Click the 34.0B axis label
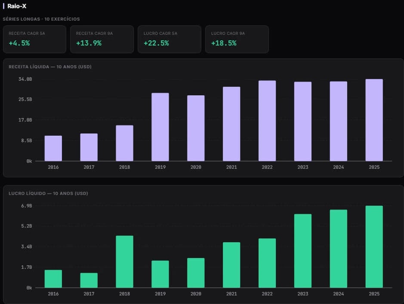Image resolution: width=404 pixels, height=304 pixels. pos(25,79)
